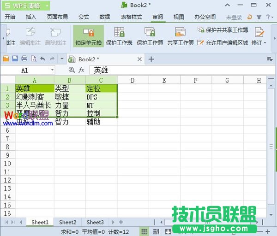Image resolution: width=277 pixels, height=236 pixels.
Task: Click Edit Comment (编辑批注) icon
Action: (x=30, y=32)
